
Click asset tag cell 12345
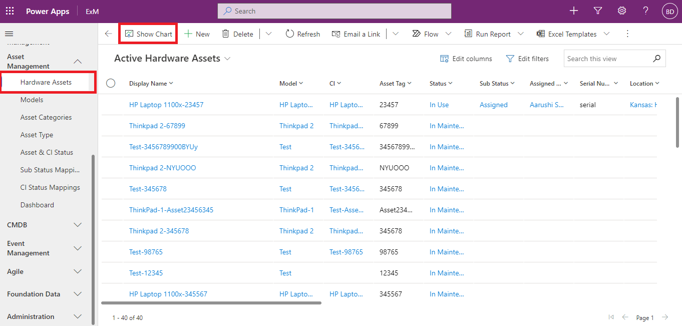(389, 273)
